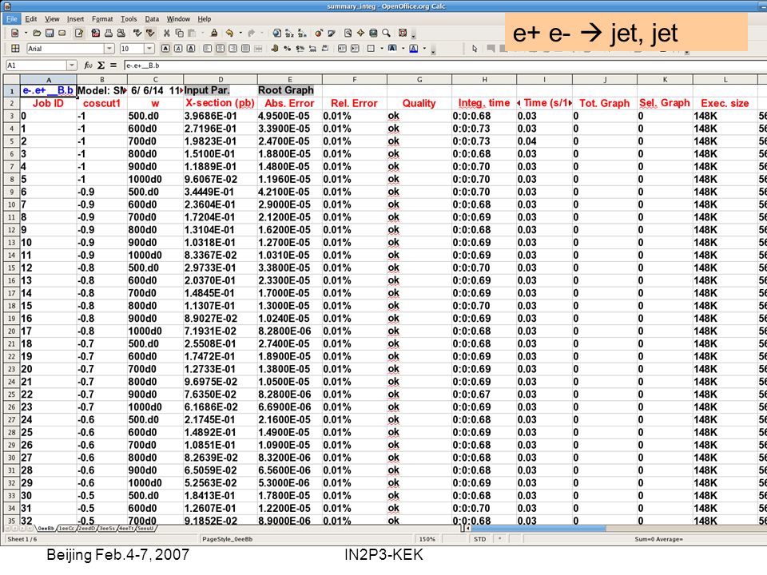The height and width of the screenshot is (575, 767).
Task: Open the Format menu
Action: (x=102, y=18)
